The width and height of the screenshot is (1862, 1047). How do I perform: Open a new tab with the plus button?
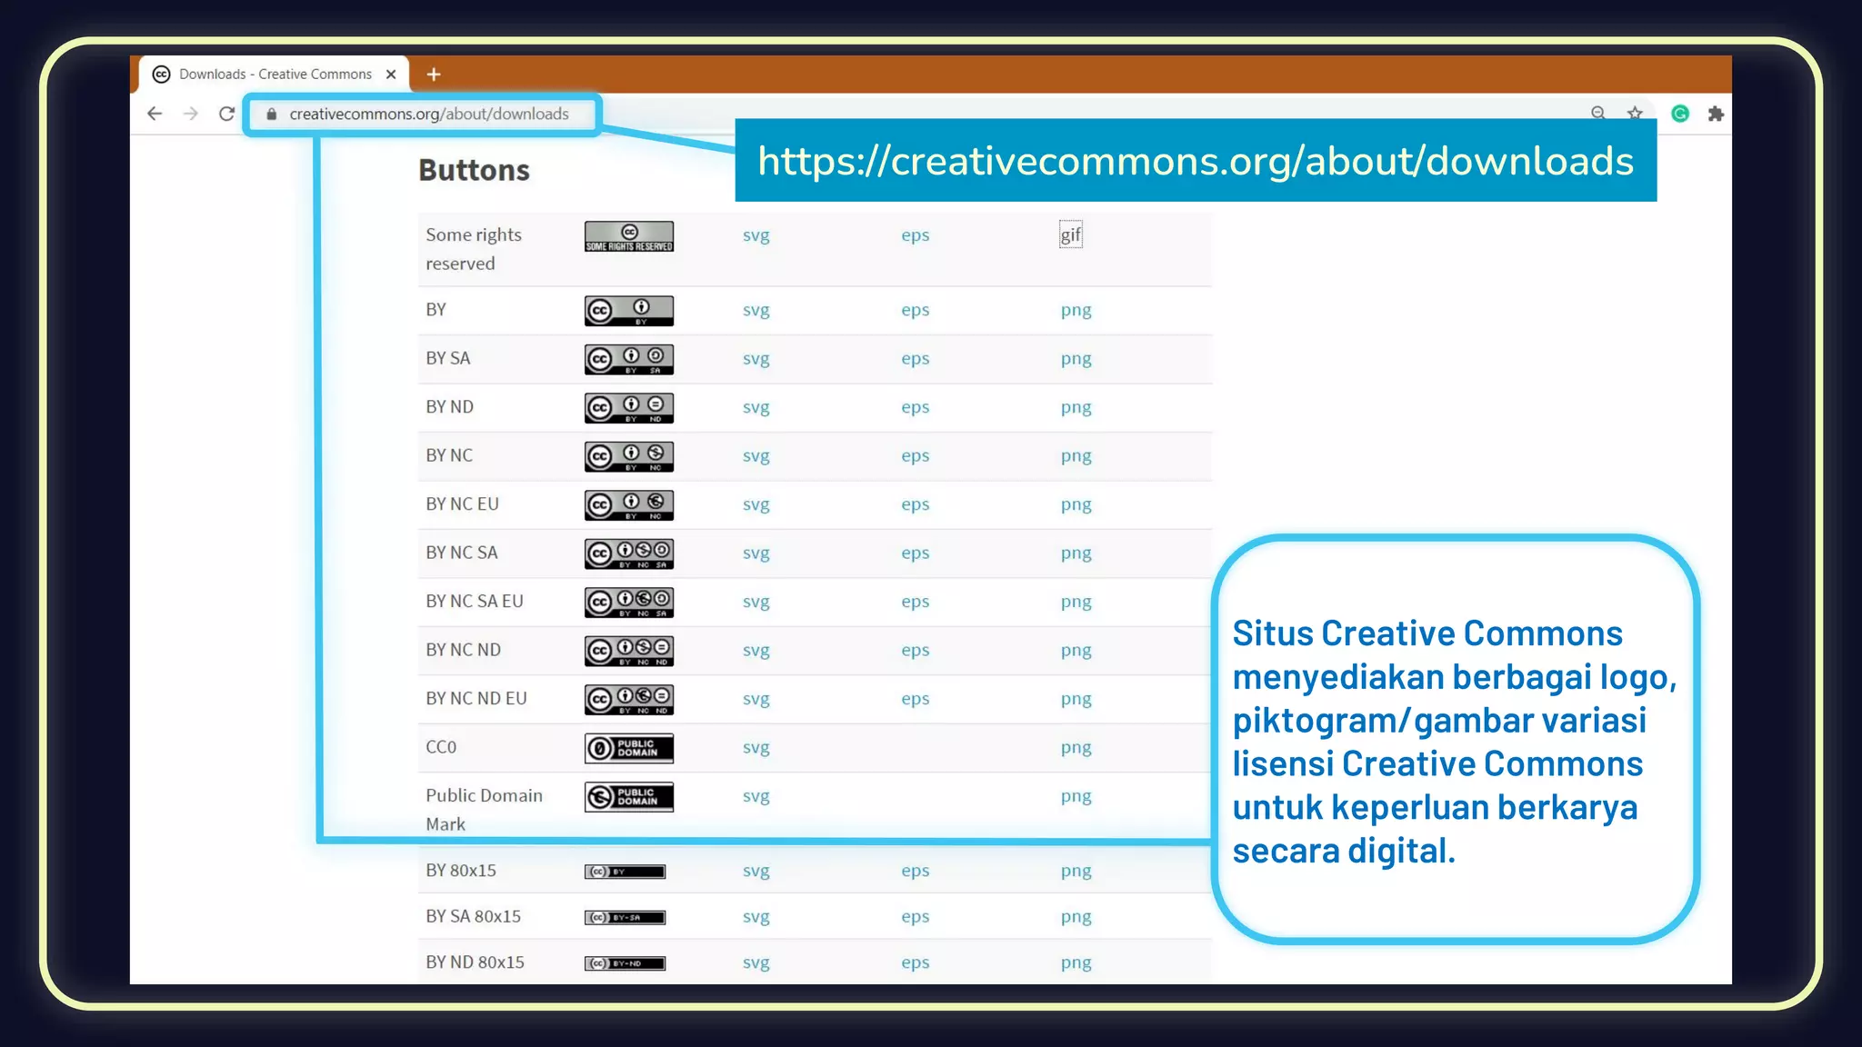tap(434, 74)
